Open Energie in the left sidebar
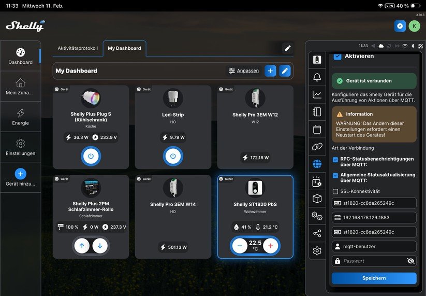Image resolution: width=426 pixels, height=296 pixels. [x=20, y=117]
